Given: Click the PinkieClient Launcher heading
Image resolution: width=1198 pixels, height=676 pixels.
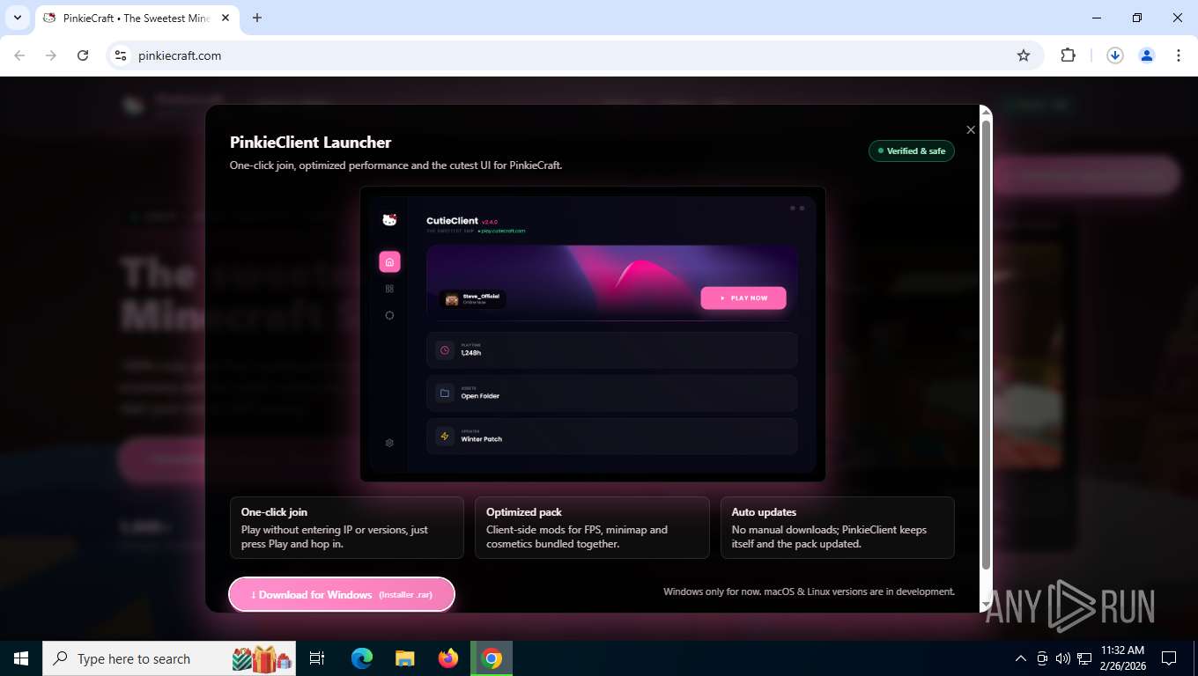Looking at the screenshot, I should [x=310, y=143].
